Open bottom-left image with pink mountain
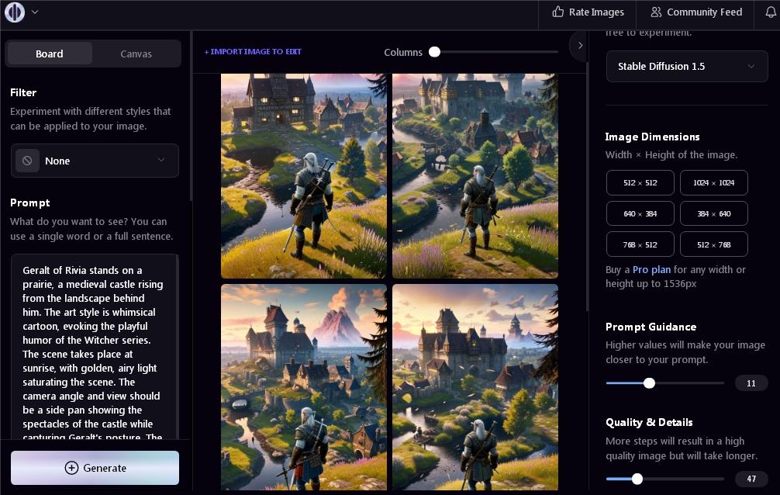Viewport: 780px width, 495px height. [x=303, y=387]
